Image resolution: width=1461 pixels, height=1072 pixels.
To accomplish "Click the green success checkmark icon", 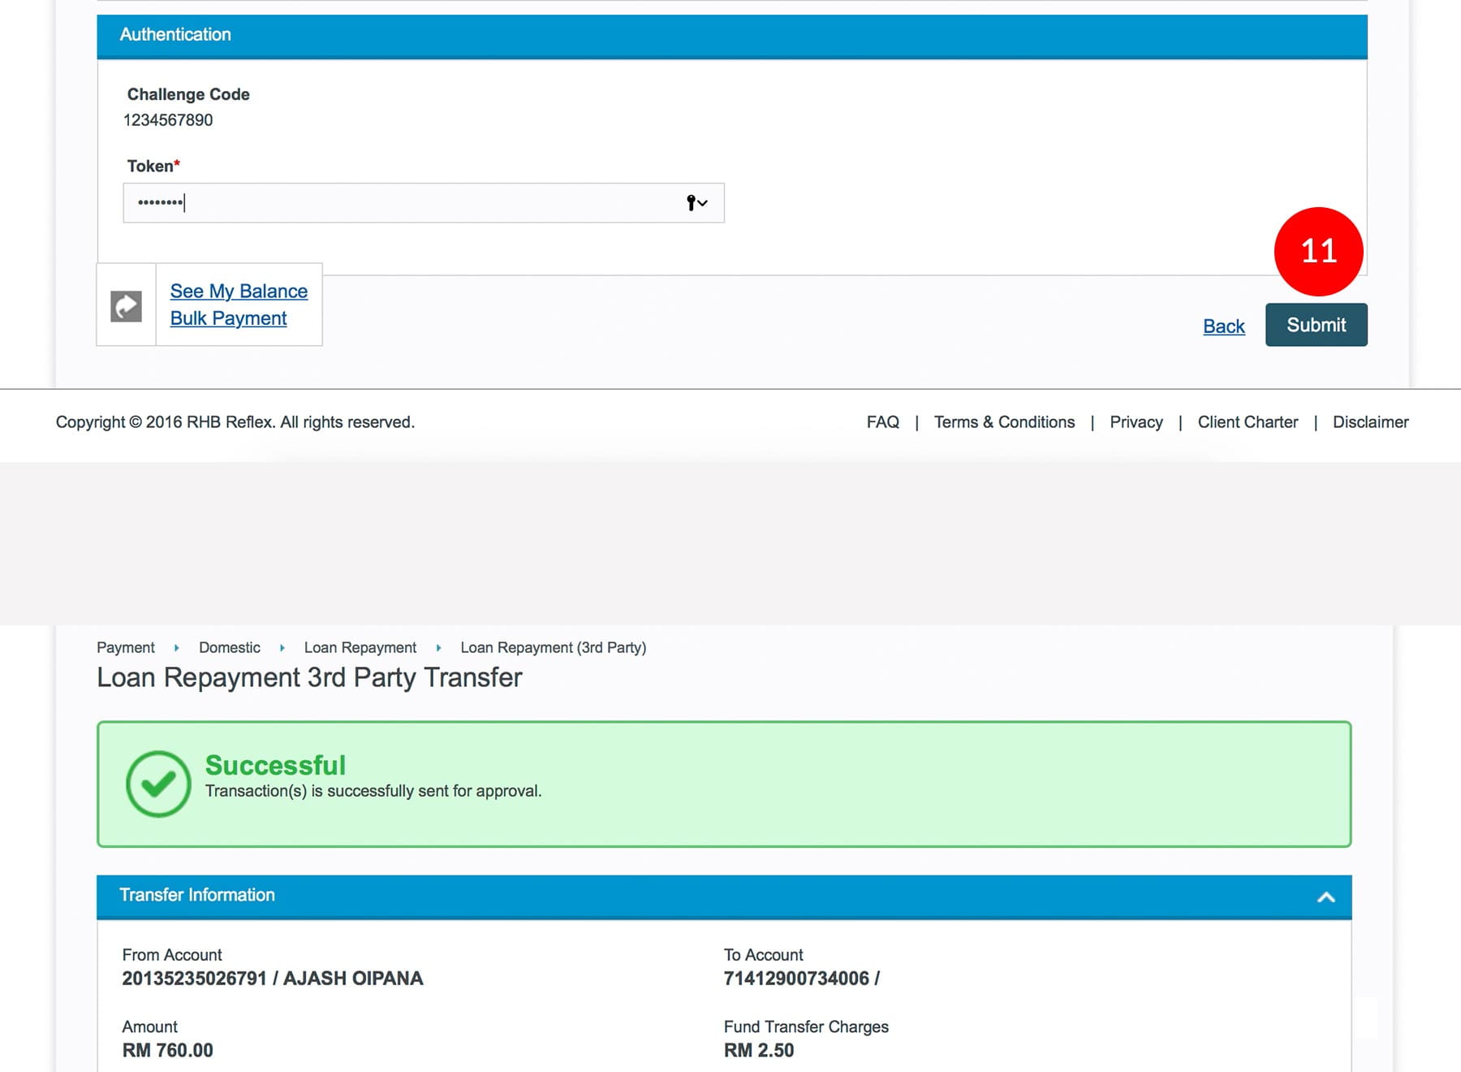I will click(158, 784).
